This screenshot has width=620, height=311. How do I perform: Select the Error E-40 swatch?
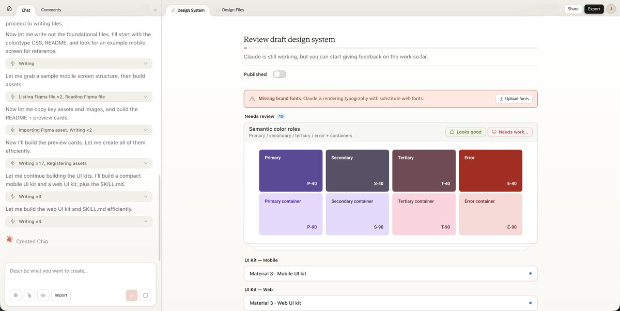coord(491,170)
